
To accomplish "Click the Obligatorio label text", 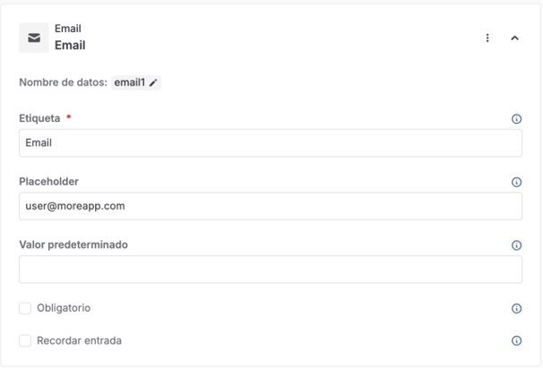I will [64, 308].
